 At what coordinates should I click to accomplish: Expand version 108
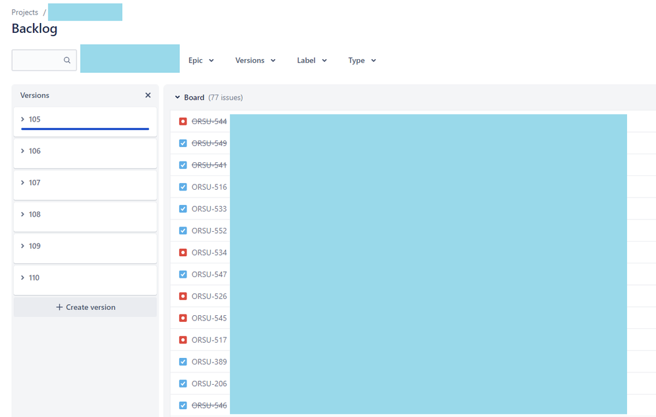(22, 214)
